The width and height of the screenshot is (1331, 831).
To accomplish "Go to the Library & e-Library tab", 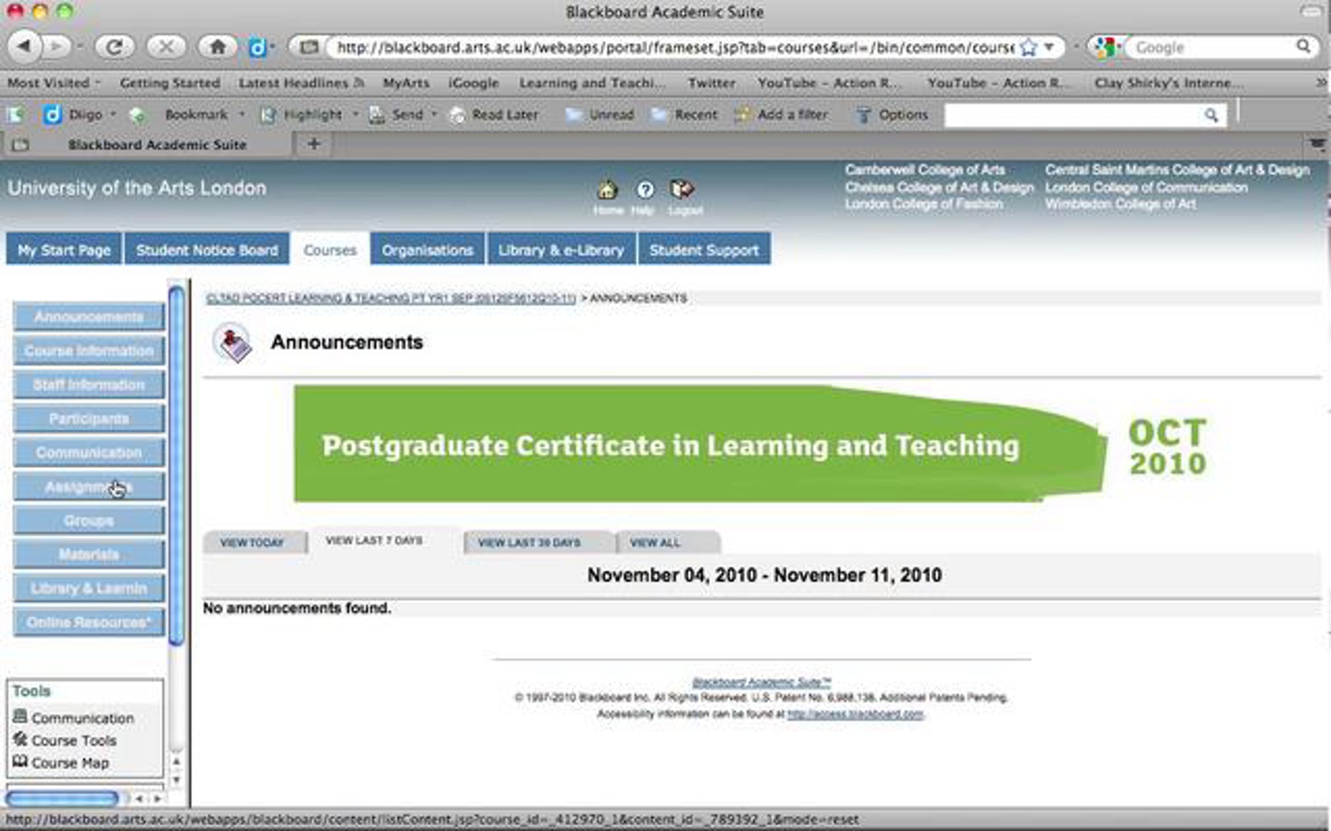I will 561,250.
